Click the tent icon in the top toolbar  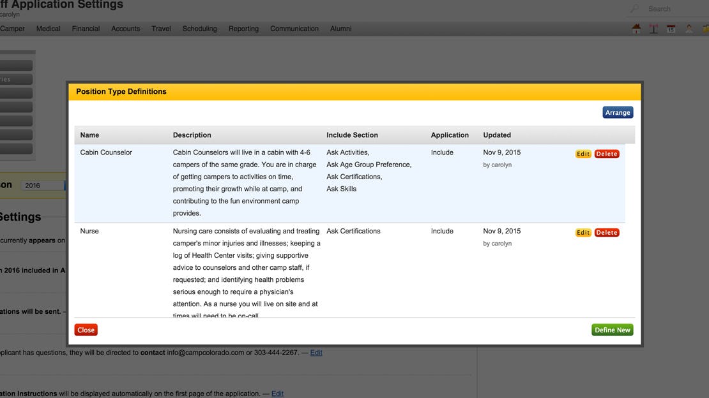coord(653,29)
